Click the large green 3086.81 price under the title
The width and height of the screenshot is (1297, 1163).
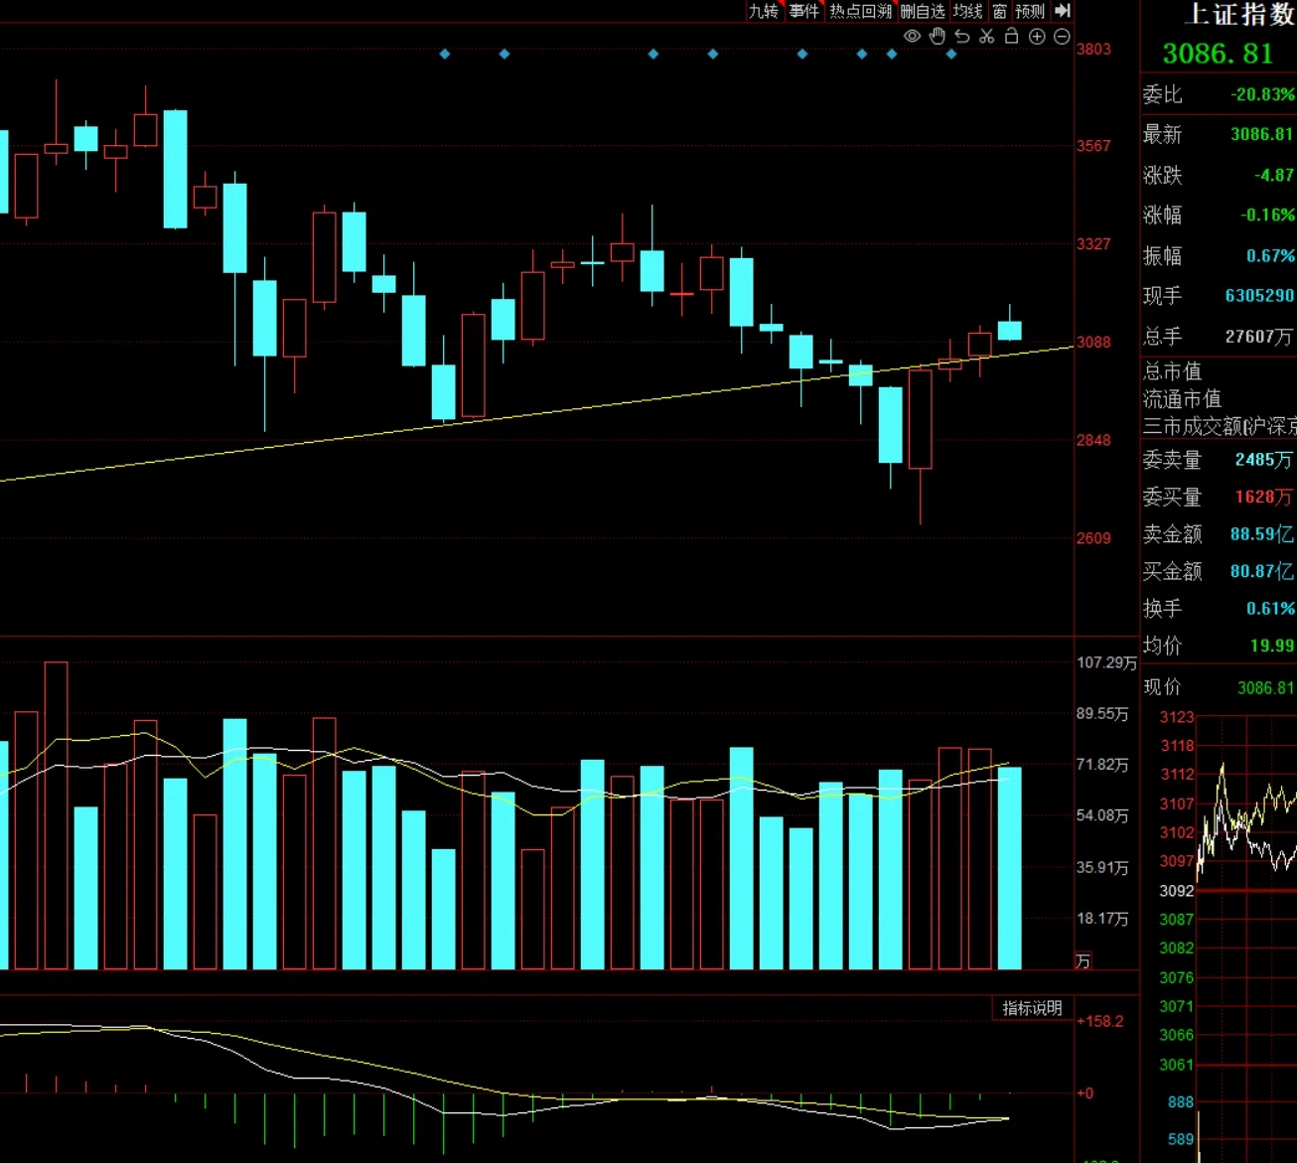[x=1218, y=54]
